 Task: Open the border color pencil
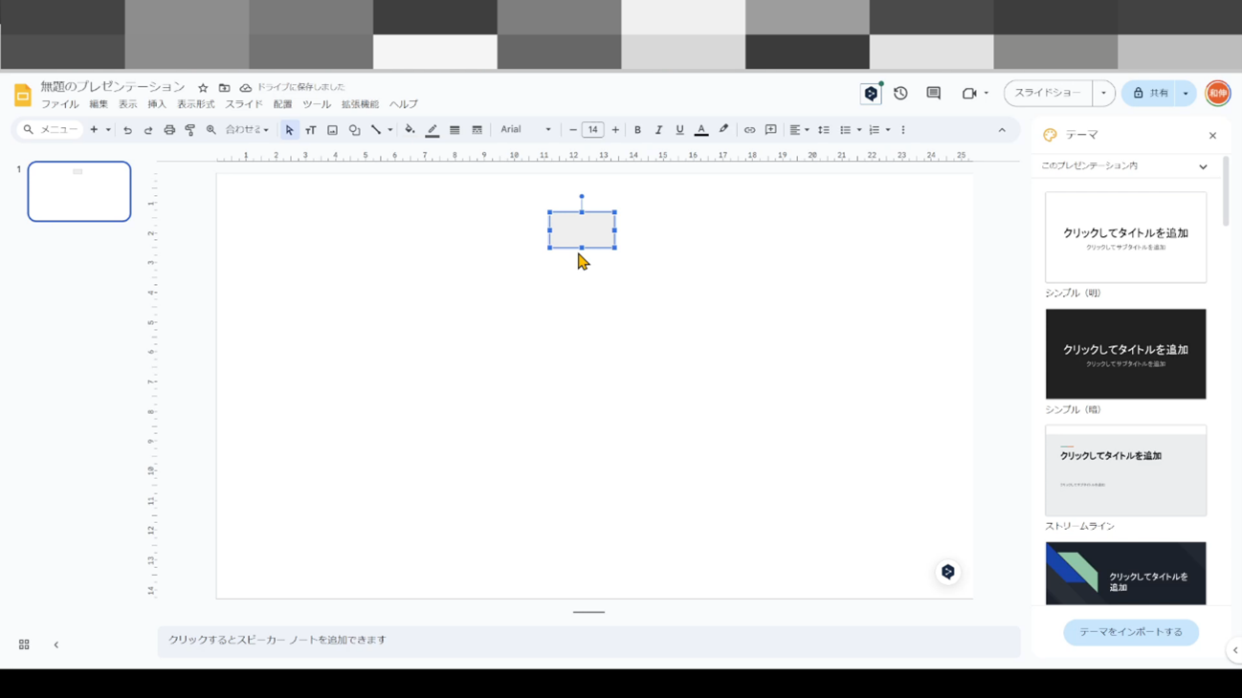click(432, 130)
